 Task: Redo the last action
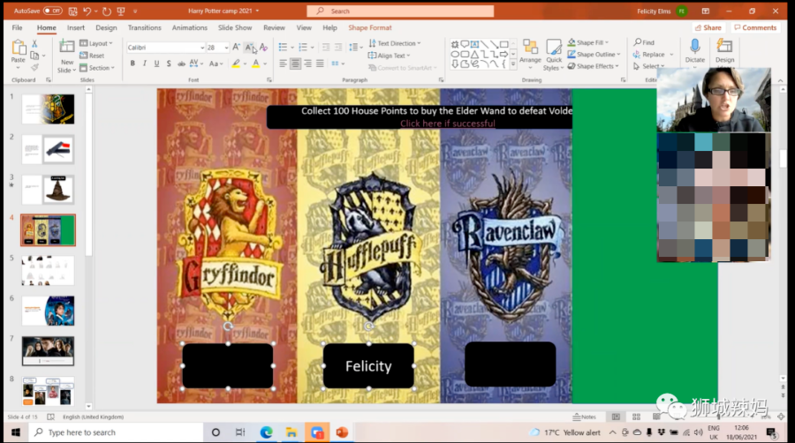coord(107,11)
